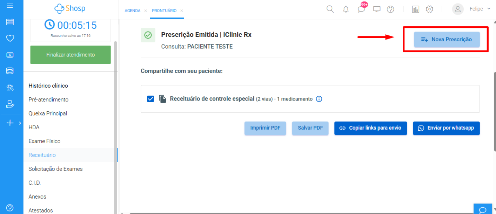Uncheck Receituário de controle especial checkbox

click(150, 99)
